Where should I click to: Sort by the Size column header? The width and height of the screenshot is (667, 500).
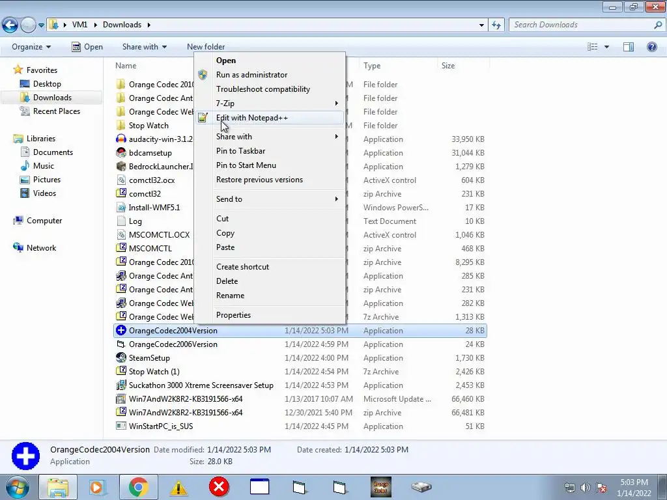[x=448, y=66]
